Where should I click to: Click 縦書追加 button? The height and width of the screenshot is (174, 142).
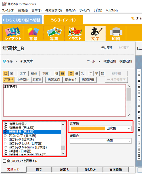coord(110,61)
